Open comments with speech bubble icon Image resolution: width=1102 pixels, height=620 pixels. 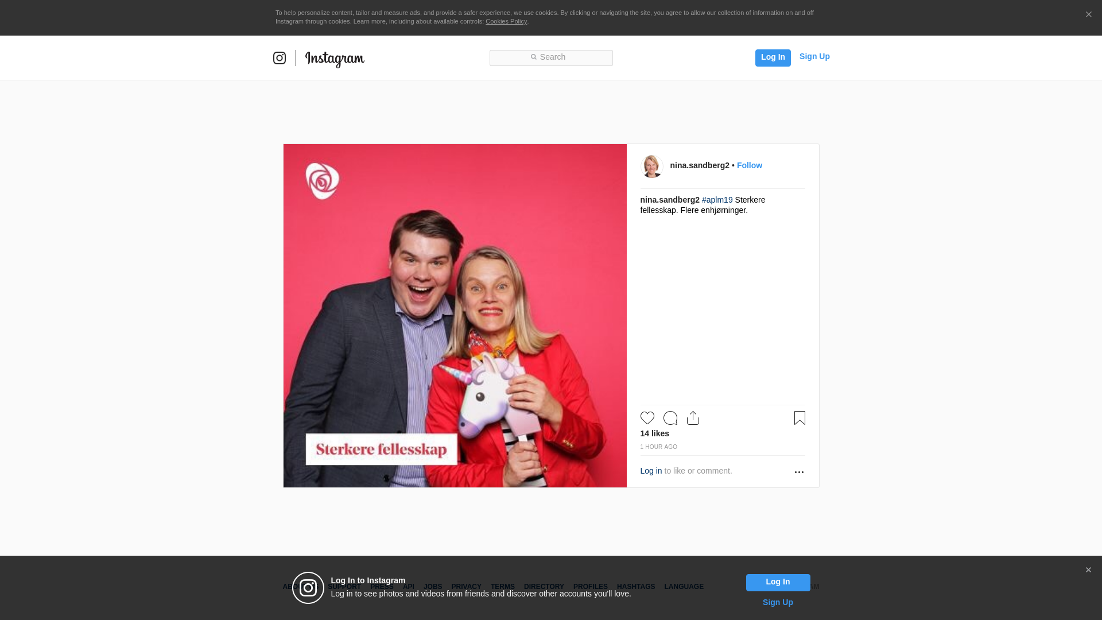(x=670, y=418)
